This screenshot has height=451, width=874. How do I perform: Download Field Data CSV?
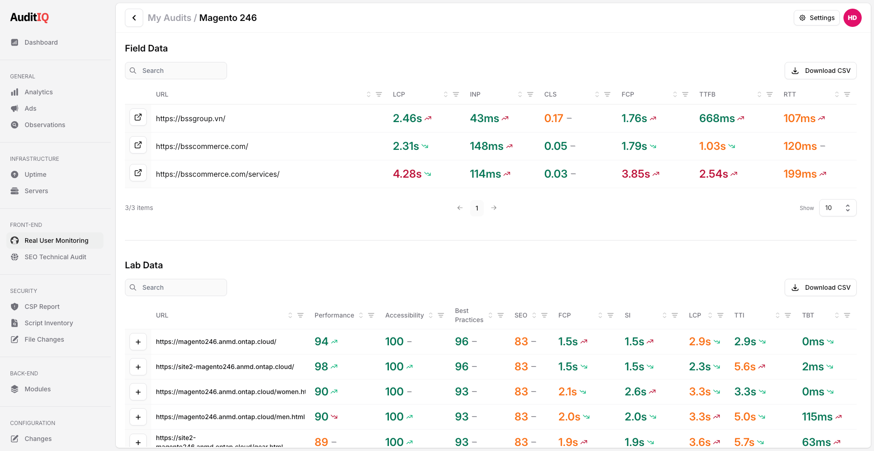click(x=820, y=71)
